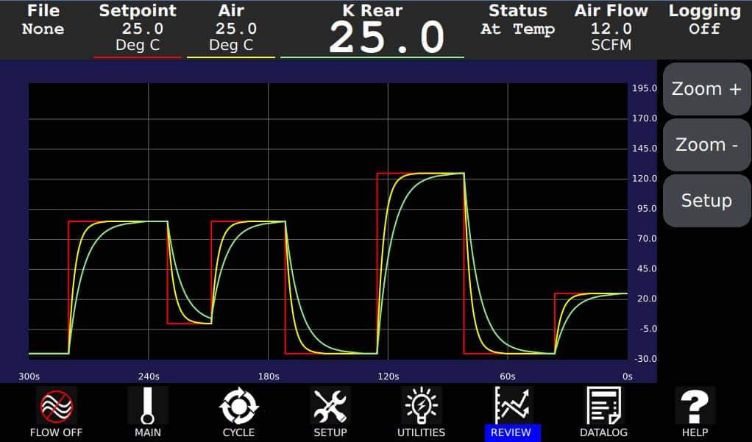
Task: Open the Utilities lightbulb icon
Action: tap(421, 406)
